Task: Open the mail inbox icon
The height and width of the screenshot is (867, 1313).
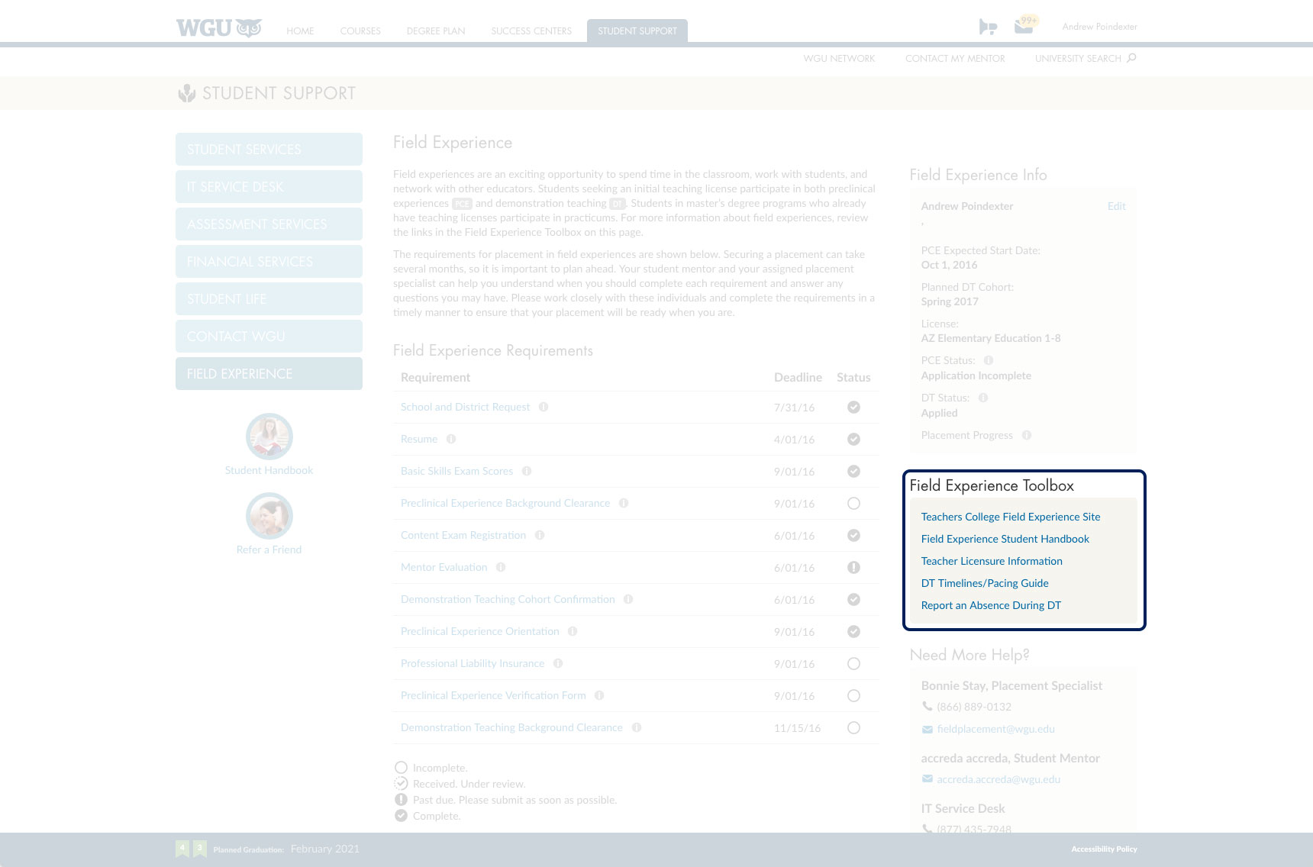Action: [x=1024, y=27]
